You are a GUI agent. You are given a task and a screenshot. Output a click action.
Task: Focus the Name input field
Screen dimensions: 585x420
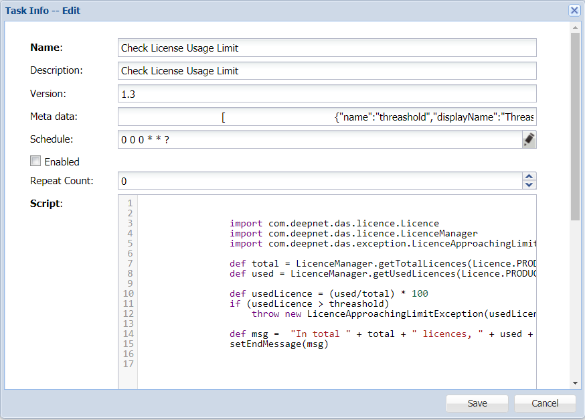coord(327,48)
